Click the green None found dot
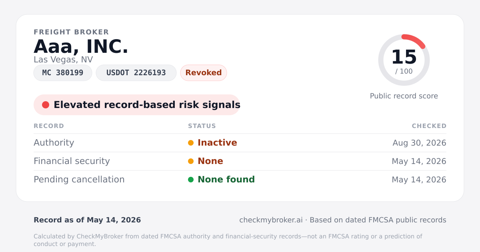The height and width of the screenshot is (252, 480). point(191,180)
